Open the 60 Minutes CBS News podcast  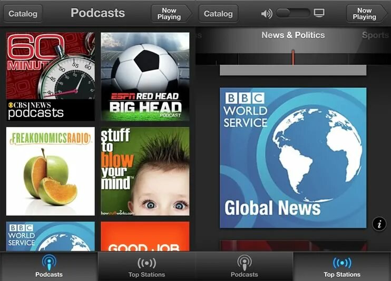pos(51,77)
